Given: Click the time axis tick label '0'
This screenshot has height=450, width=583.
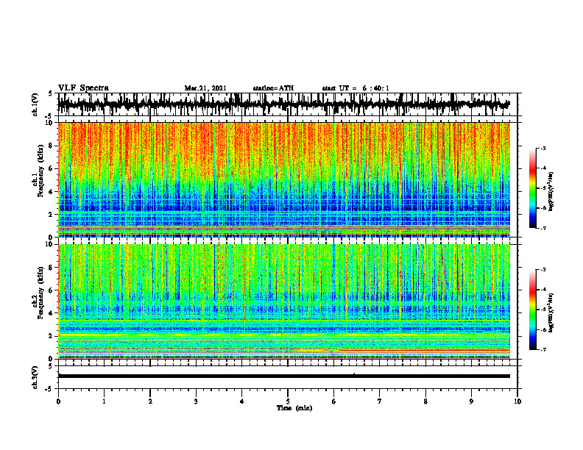Looking at the screenshot, I should (58, 401).
